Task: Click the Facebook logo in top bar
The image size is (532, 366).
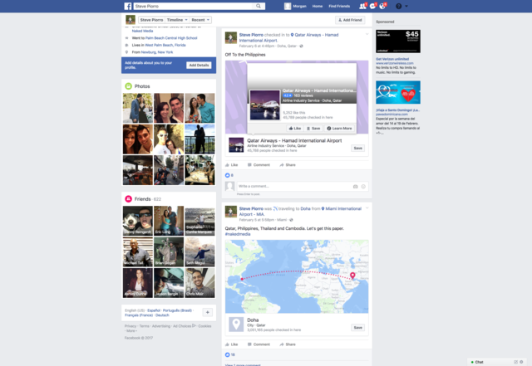Action: (127, 6)
